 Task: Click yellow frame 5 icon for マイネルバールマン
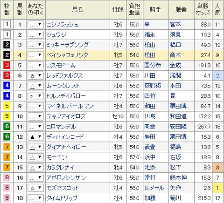[7, 106]
